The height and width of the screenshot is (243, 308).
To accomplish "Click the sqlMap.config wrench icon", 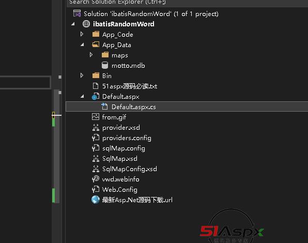I will [x=96, y=148].
